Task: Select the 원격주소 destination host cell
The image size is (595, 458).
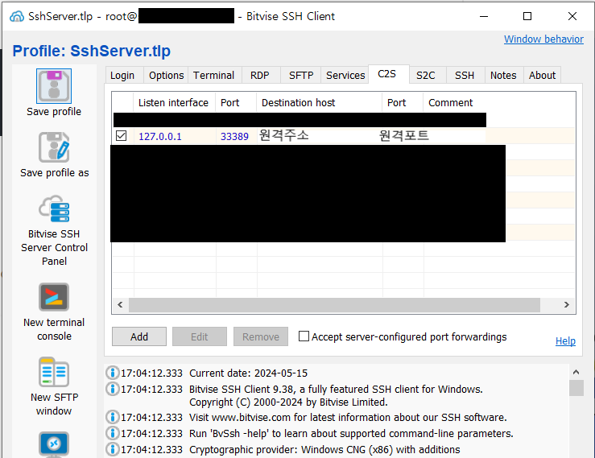Action: click(x=320, y=135)
